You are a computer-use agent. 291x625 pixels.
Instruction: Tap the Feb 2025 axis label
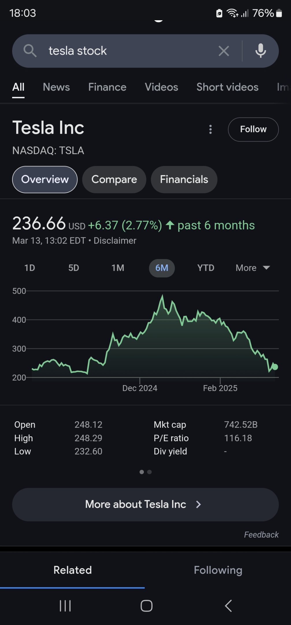click(220, 388)
